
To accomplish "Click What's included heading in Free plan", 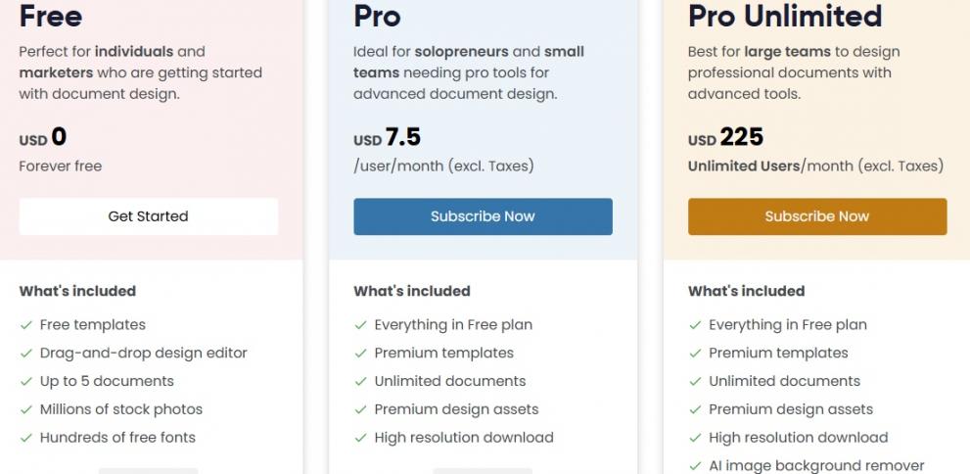I will pyautogui.click(x=77, y=291).
